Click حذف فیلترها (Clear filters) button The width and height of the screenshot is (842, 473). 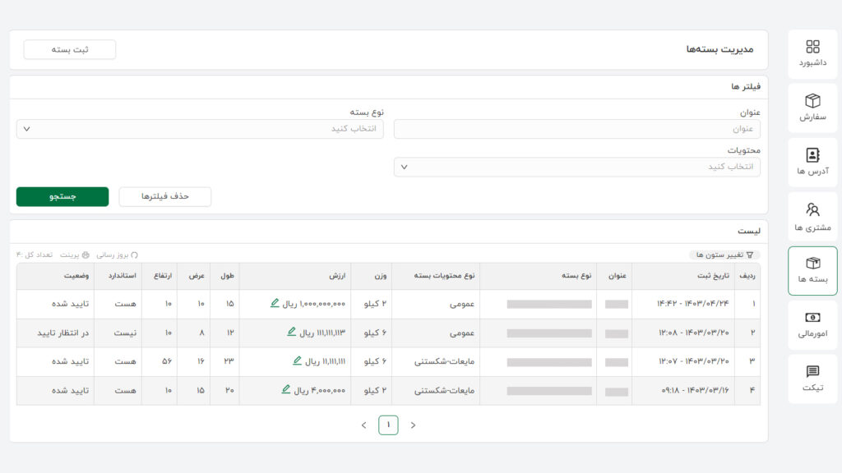coord(164,196)
